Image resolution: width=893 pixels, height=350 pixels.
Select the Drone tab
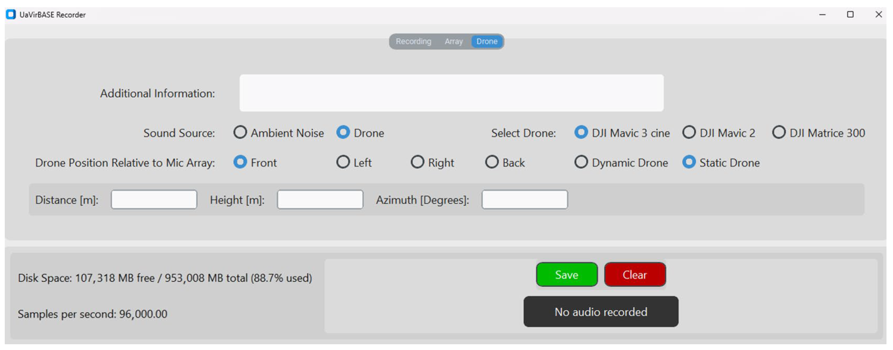487,41
